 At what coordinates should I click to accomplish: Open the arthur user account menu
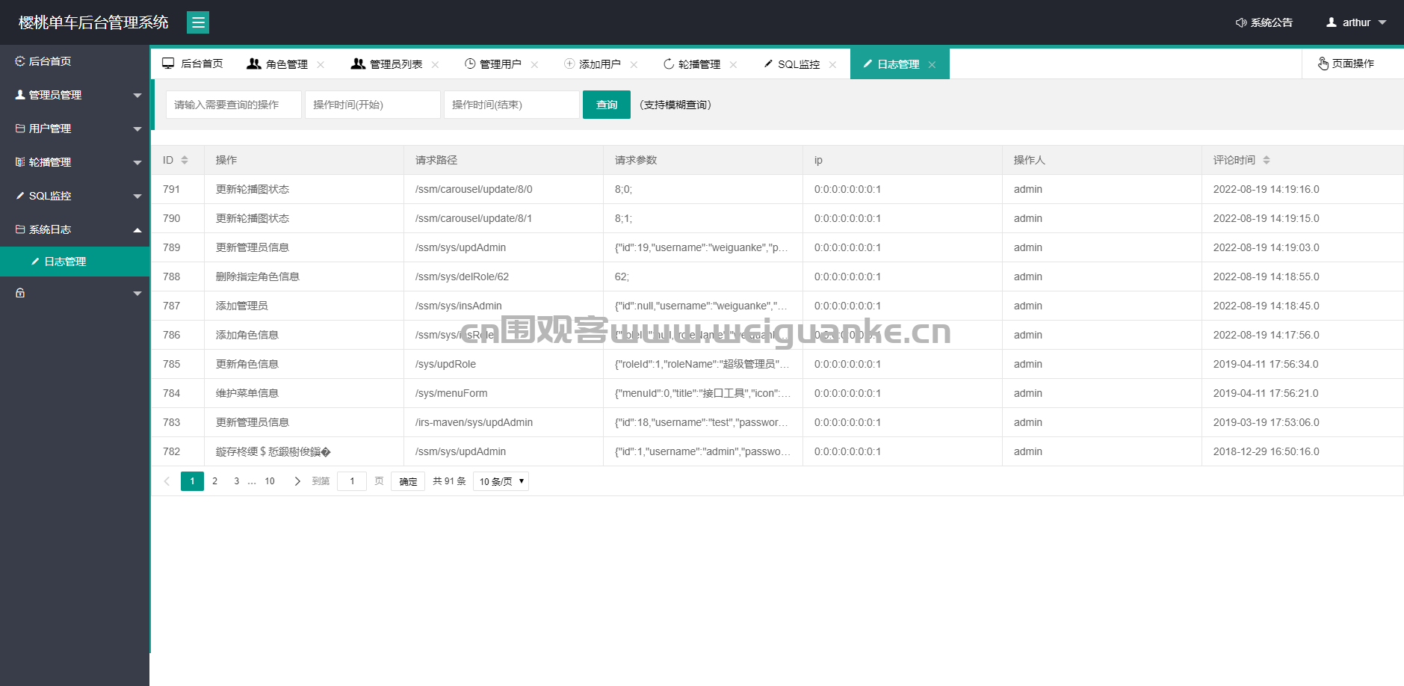[1356, 22]
